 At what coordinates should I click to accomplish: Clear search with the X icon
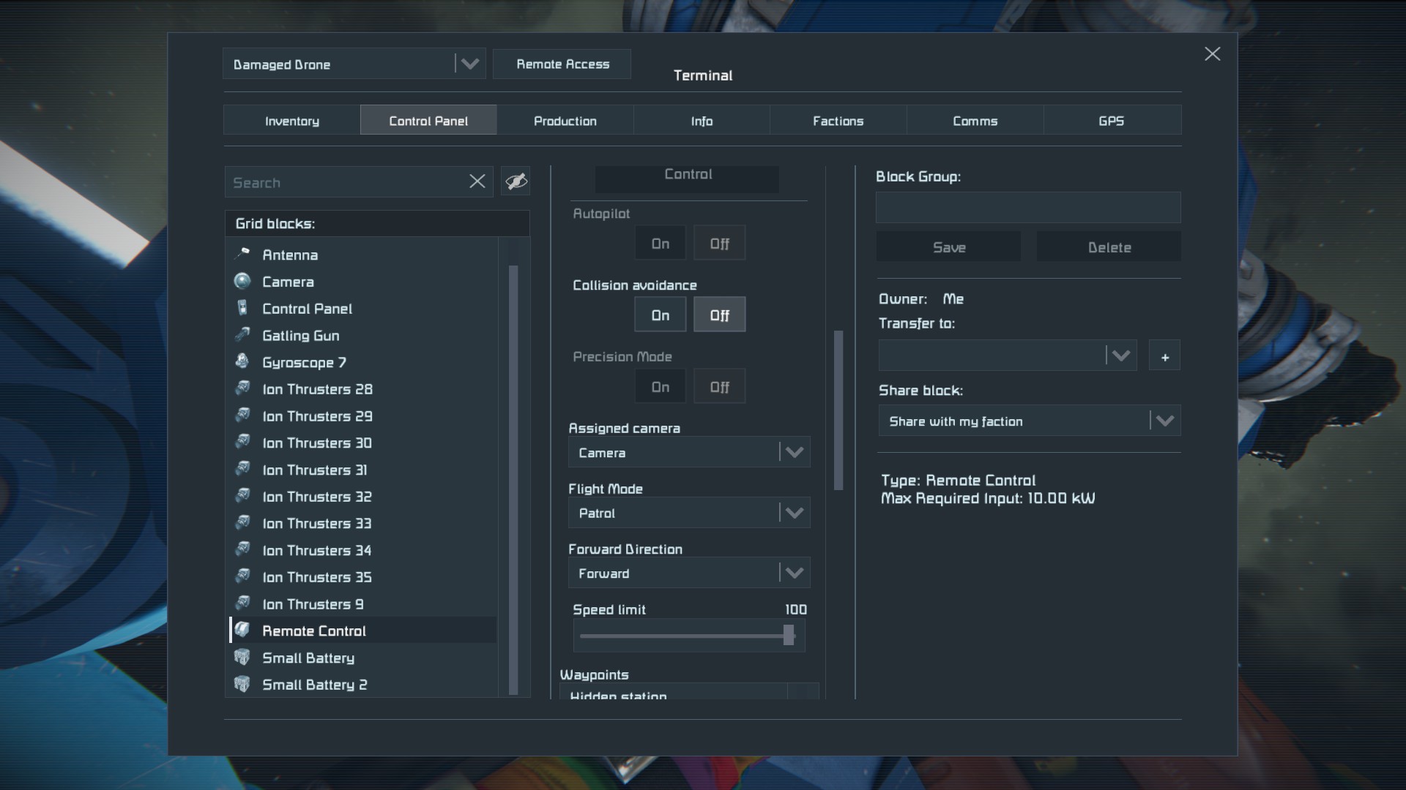click(477, 181)
